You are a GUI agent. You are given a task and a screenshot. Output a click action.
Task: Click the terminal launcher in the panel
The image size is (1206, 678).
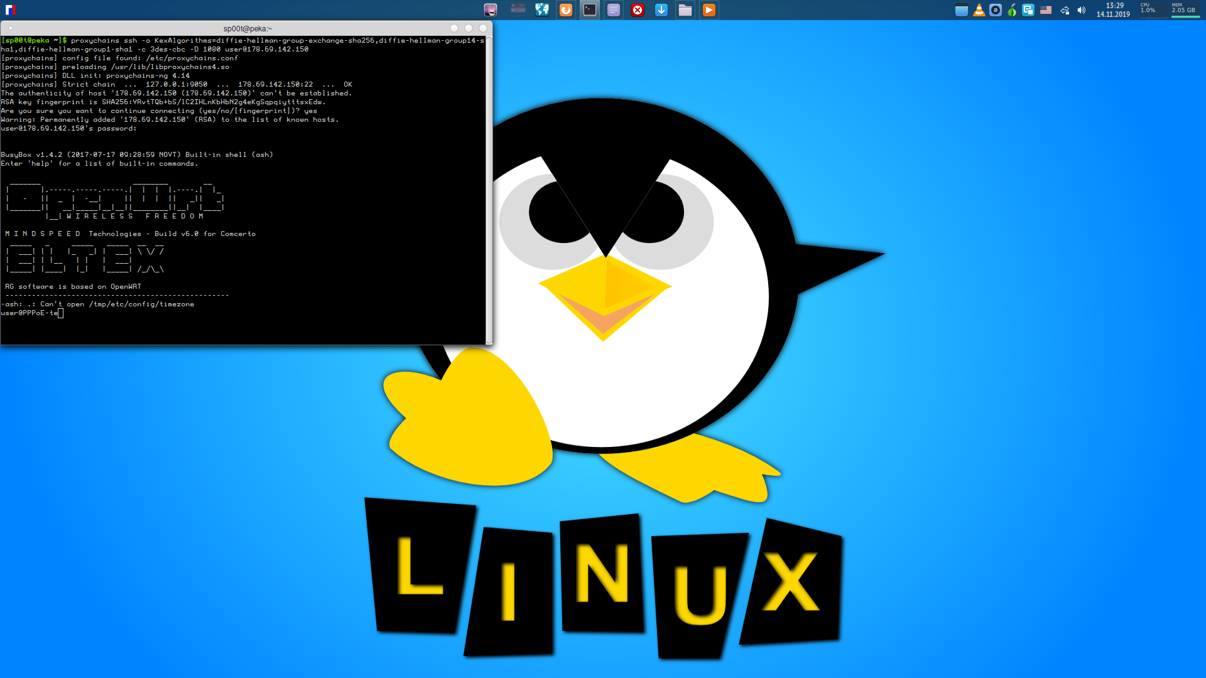tap(590, 10)
